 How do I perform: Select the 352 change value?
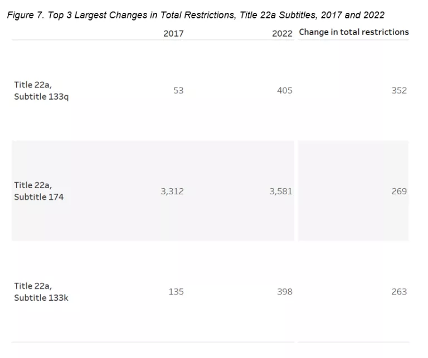pos(399,91)
